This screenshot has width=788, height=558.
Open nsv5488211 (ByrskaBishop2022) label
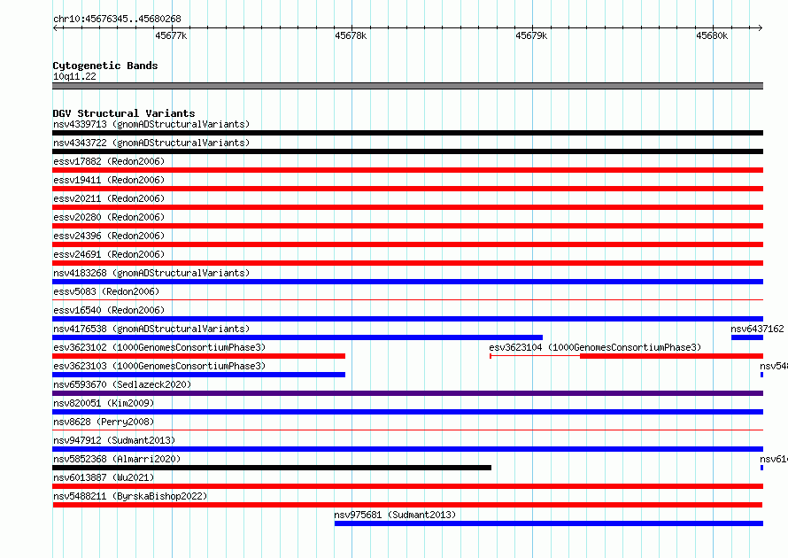pos(130,496)
